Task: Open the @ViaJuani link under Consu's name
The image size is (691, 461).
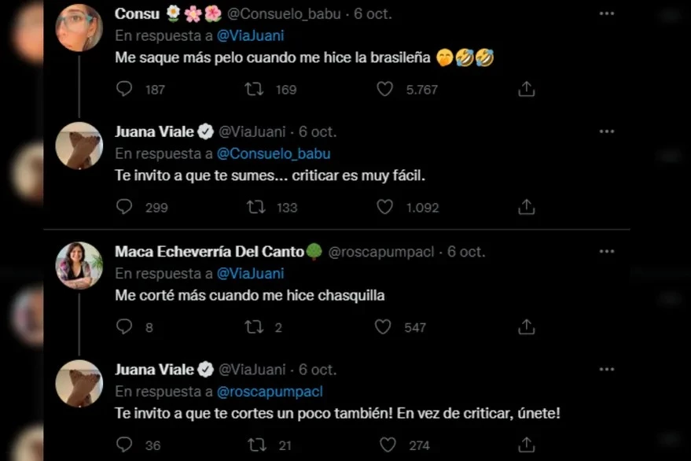Action: [x=249, y=35]
